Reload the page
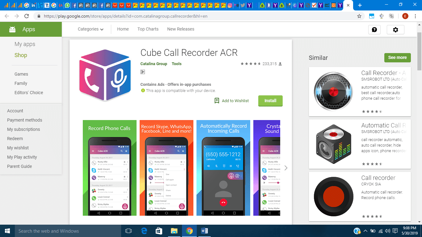Viewport: 422px width, 237px height. pyautogui.click(x=27, y=16)
